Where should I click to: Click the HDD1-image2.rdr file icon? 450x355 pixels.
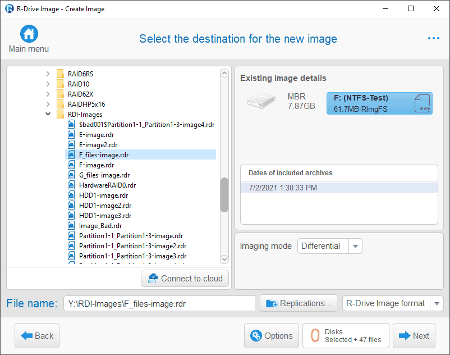[71, 206]
